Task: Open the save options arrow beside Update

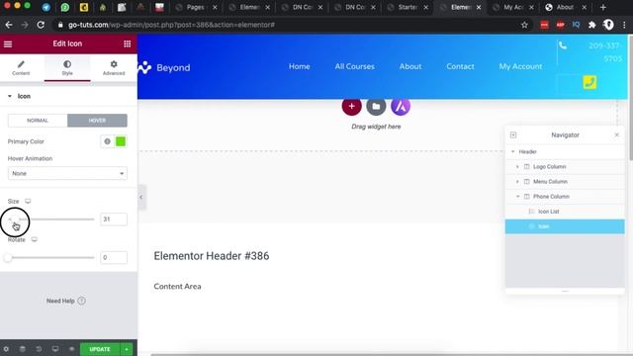Action: tap(127, 349)
